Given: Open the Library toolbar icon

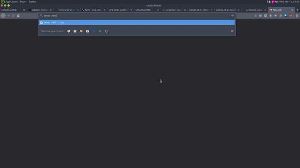Looking at the screenshot, I should click(x=261, y=15).
